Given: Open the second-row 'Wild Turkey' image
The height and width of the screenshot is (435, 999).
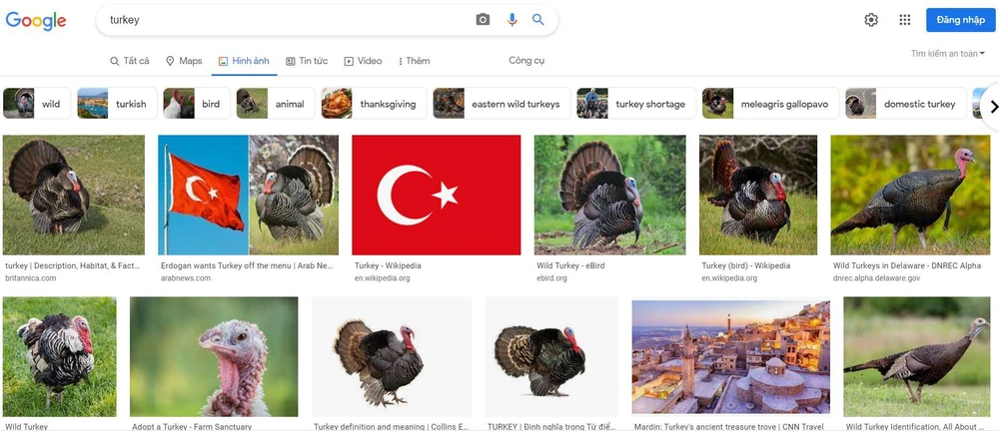Looking at the screenshot, I should point(60,357).
